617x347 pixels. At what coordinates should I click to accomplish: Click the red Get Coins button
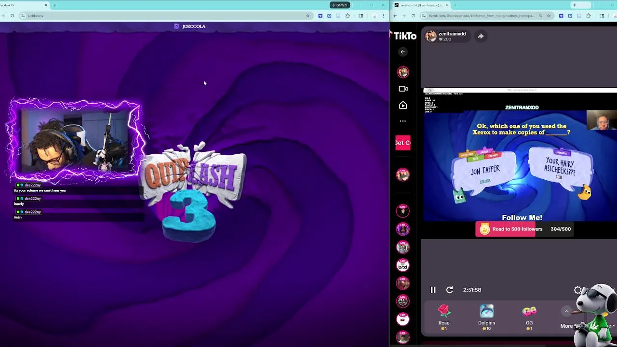tap(402, 143)
